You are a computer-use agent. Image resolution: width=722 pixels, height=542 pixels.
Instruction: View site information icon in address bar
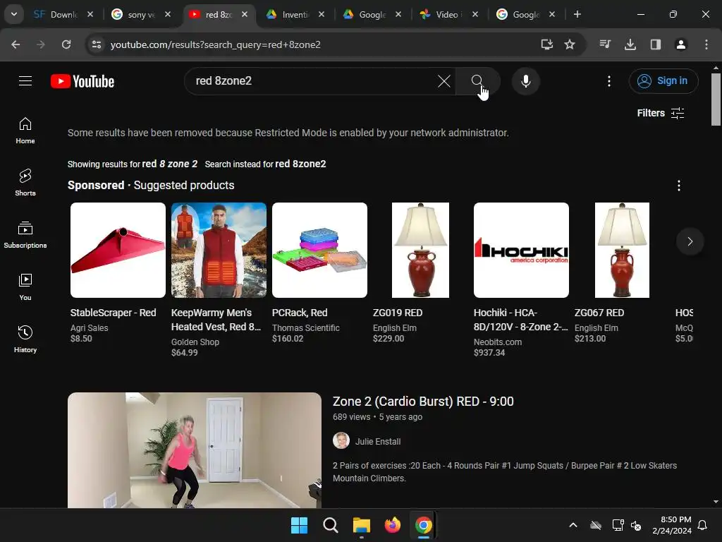point(96,44)
